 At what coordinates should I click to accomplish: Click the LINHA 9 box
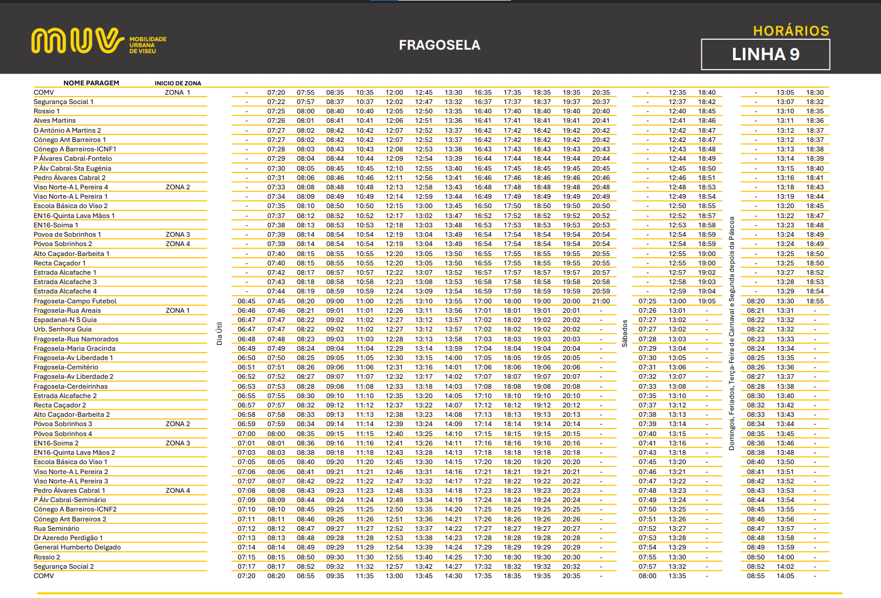click(x=765, y=54)
